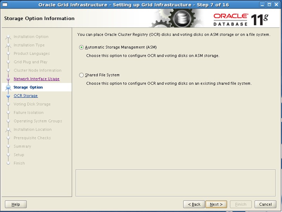
Task: Click the empty message panel at bottom
Action: tap(175, 183)
